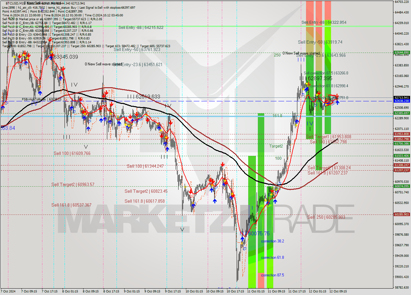Select the 61756.386 green price tag

(402, 143)
